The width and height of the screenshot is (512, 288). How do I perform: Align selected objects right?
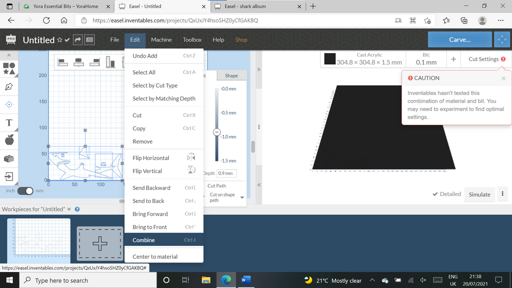click(x=94, y=62)
